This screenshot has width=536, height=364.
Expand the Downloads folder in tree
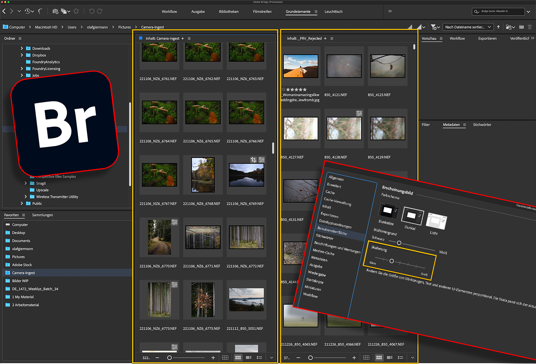(22, 49)
